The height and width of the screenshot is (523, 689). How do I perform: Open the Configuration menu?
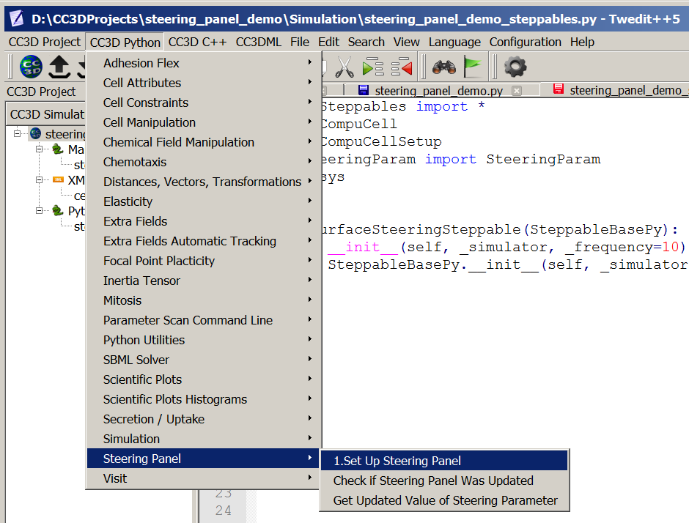click(x=525, y=42)
